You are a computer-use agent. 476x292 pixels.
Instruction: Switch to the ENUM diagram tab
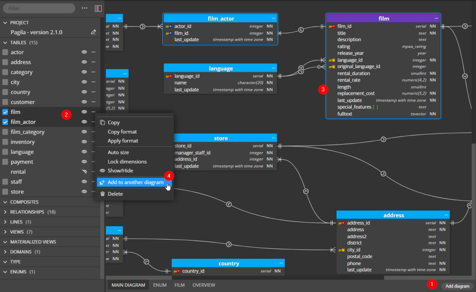click(x=160, y=285)
